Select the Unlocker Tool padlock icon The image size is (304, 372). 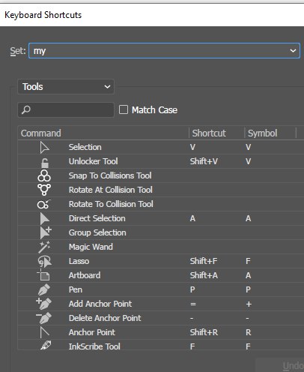(x=45, y=163)
